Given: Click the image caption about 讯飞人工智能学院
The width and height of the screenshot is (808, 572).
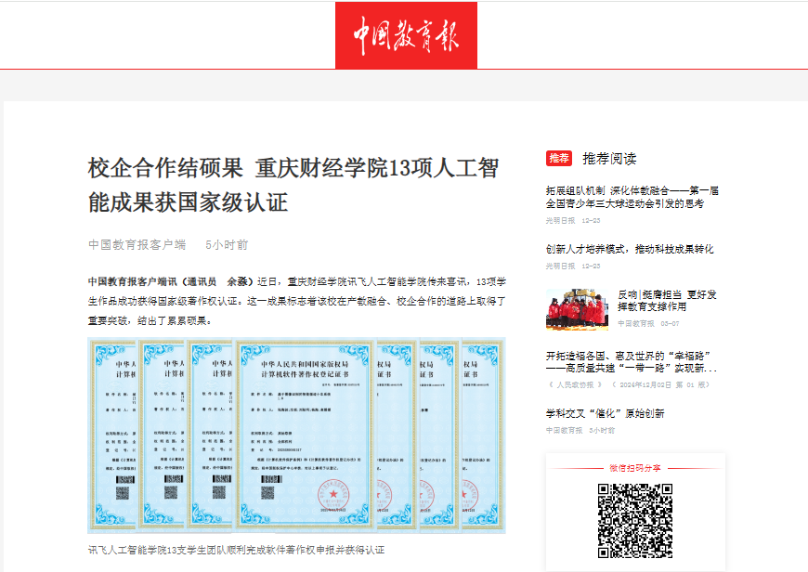Looking at the screenshot, I should point(236,550).
